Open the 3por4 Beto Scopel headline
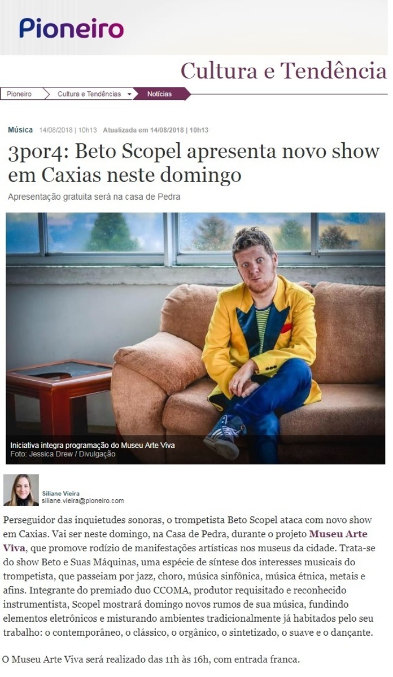Viewport: 393px width, 677px height. [x=194, y=163]
